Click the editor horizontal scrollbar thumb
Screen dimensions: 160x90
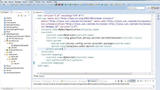pyautogui.click(x=86, y=73)
